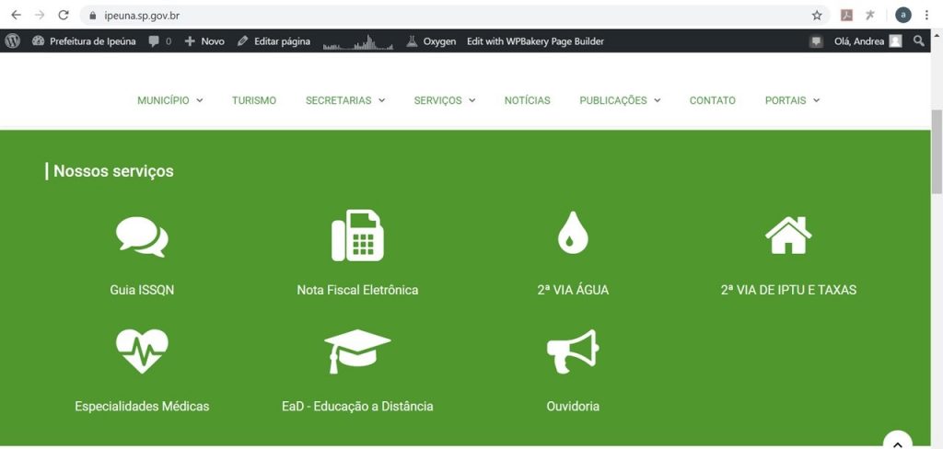Click the 2ª VIA ÁGUA water drop icon

tap(572, 232)
